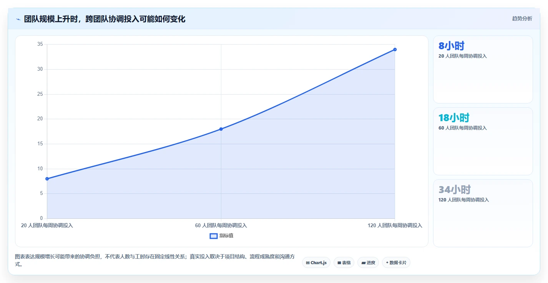Click the chart data point at value 8
548x283 pixels.
tap(47, 179)
